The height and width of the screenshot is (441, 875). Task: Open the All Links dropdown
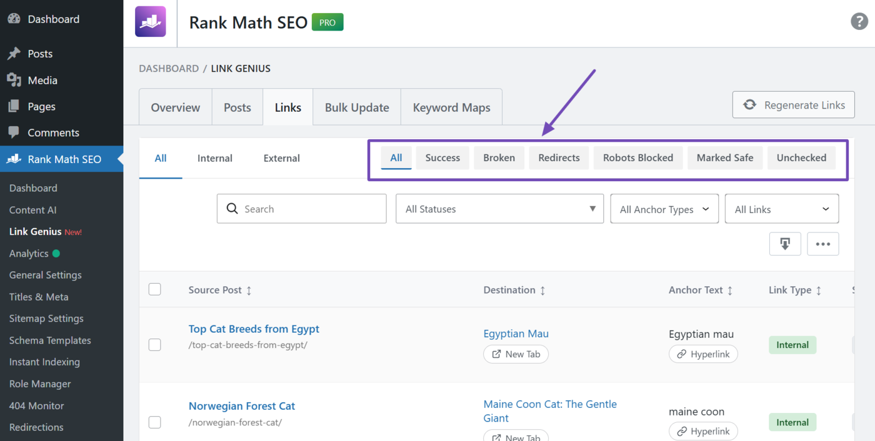[x=781, y=209]
